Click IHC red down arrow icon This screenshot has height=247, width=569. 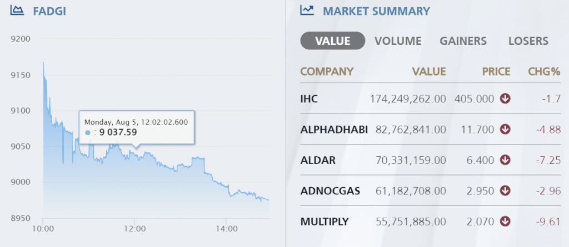505,99
